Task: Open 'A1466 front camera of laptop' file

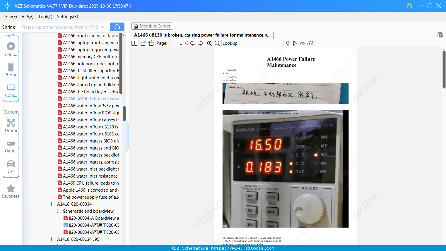Action: point(88,35)
